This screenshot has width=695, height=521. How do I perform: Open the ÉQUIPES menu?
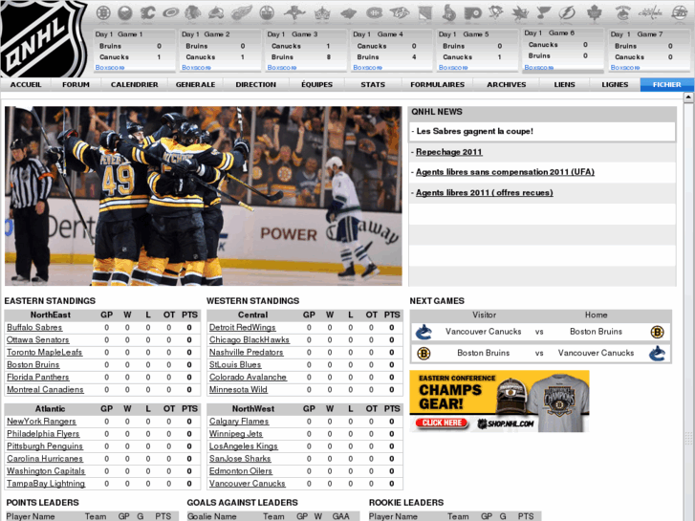click(317, 85)
